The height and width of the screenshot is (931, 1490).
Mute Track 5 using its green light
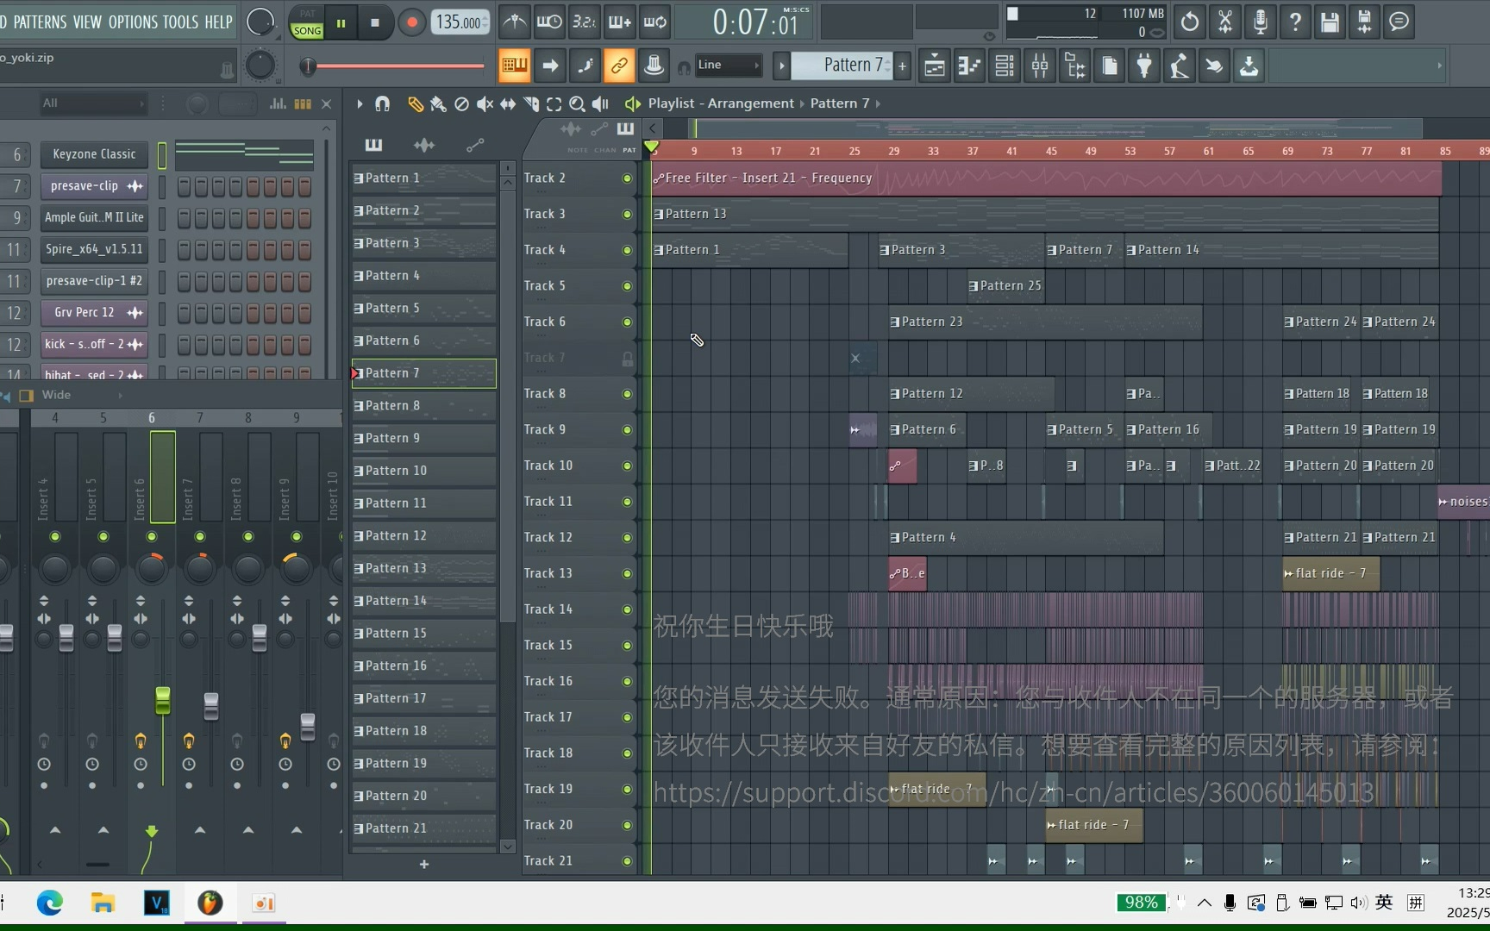pos(627,286)
